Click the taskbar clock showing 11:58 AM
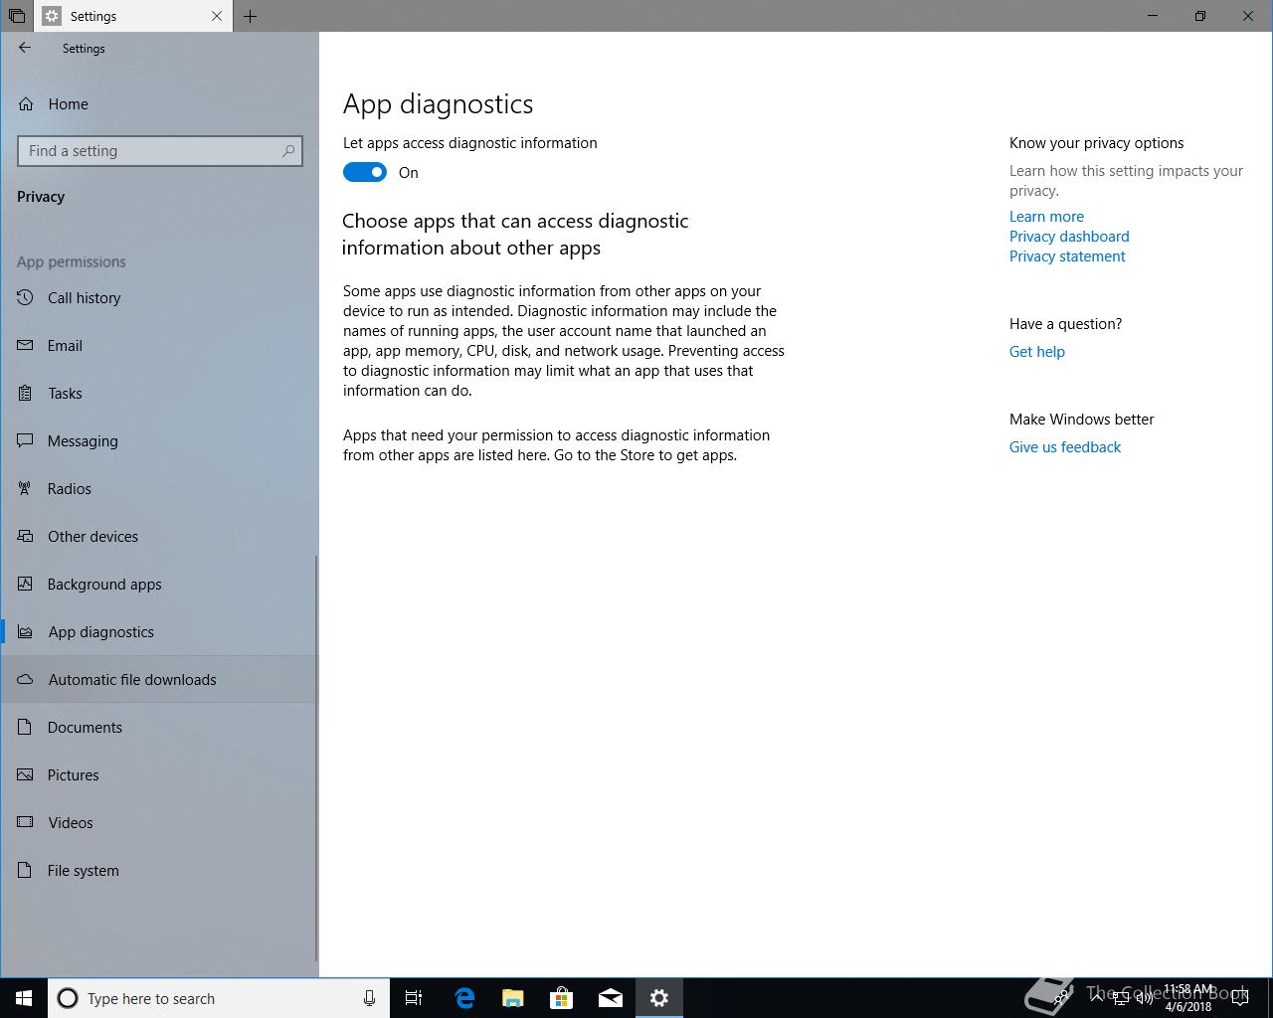Screen dimensions: 1273x1018 (x=1188, y=998)
